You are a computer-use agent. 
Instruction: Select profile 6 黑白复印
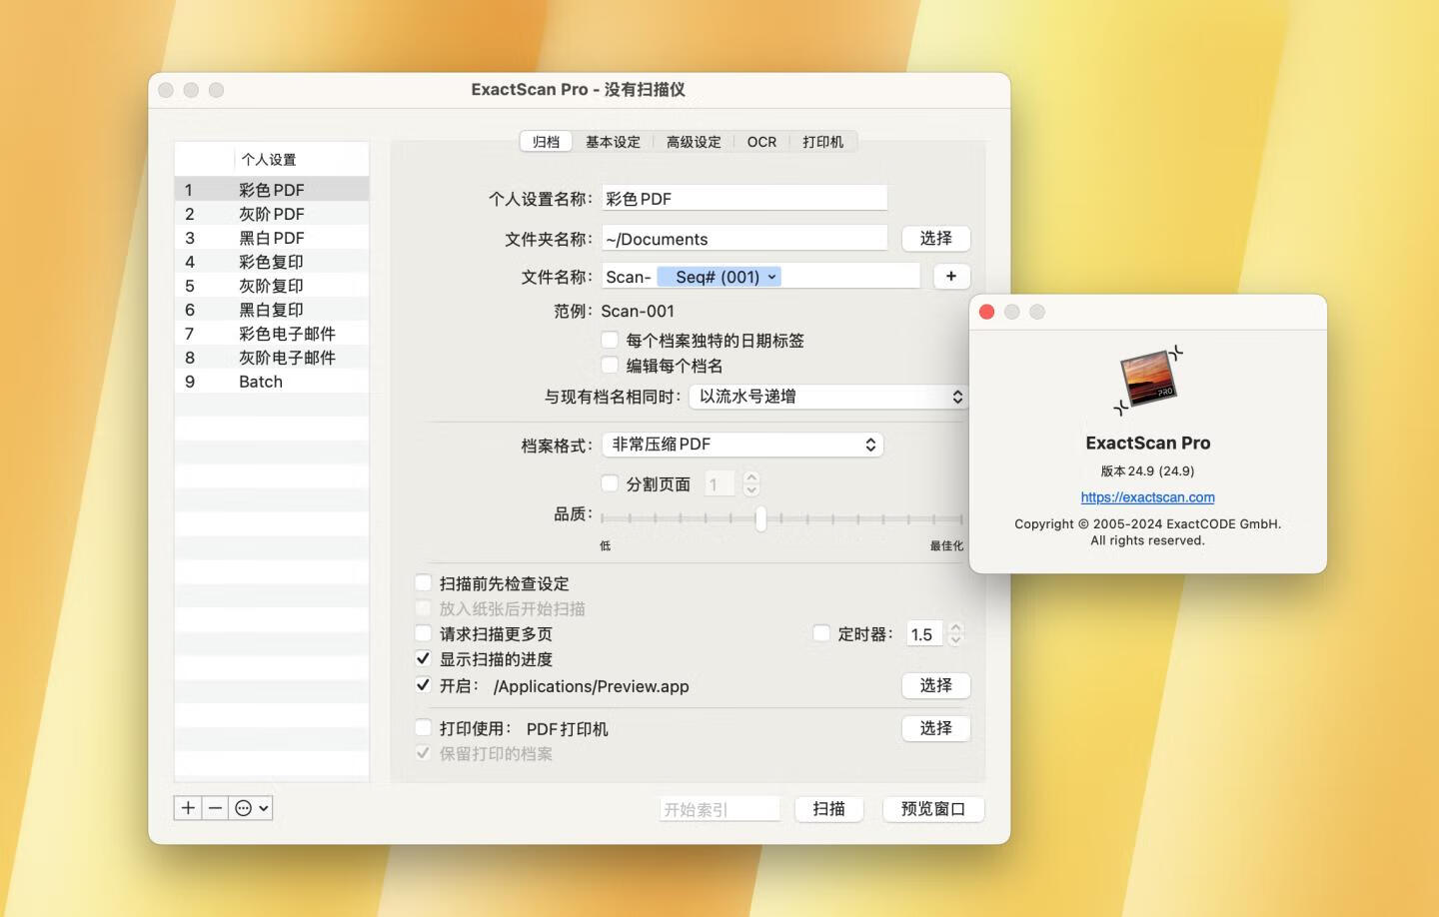click(x=272, y=310)
